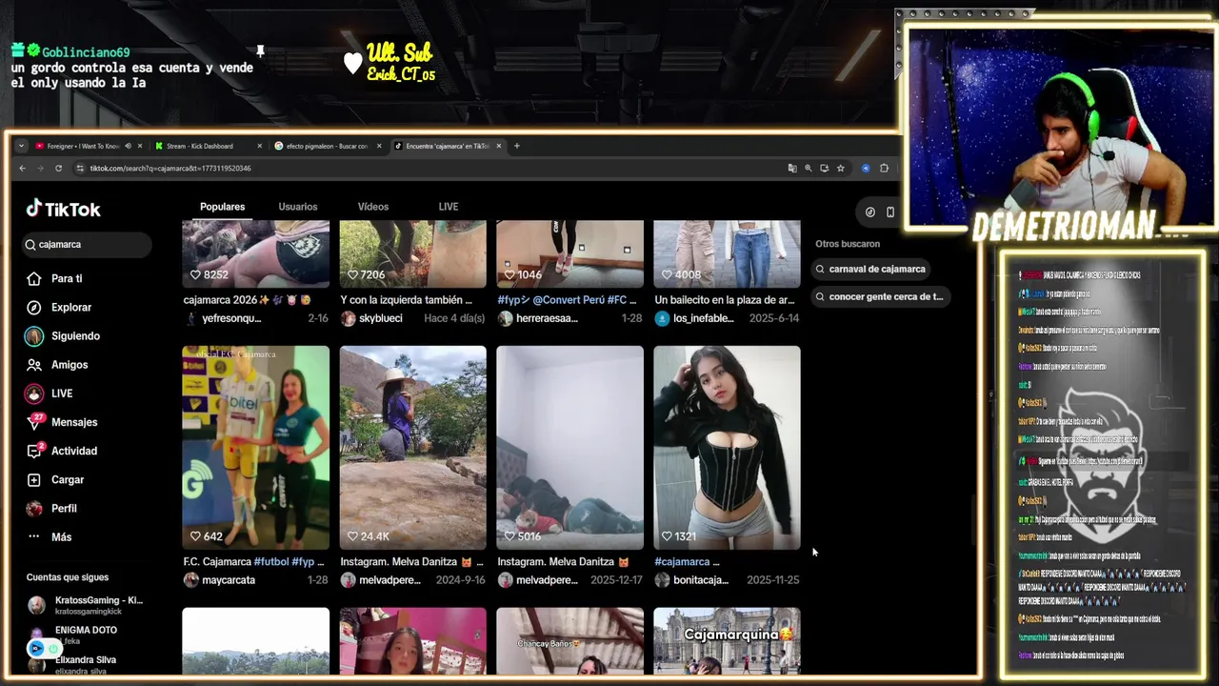Image resolution: width=1219 pixels, height=686 pixels.
Task: Open ENIGMA DOTO followed account
Action: coord(72,635)
